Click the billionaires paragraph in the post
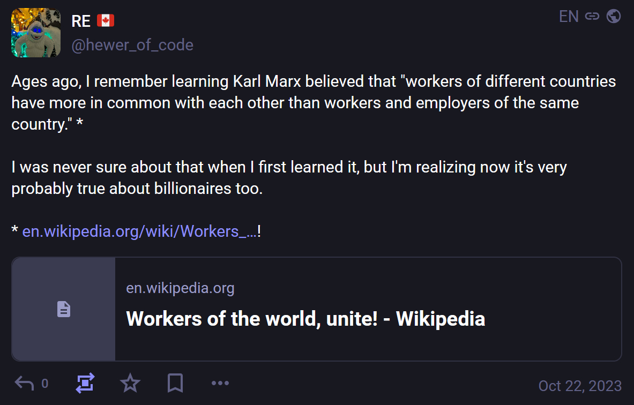This screenshot has height=405, width=634. pyautogui.click(x=289, y=178)
